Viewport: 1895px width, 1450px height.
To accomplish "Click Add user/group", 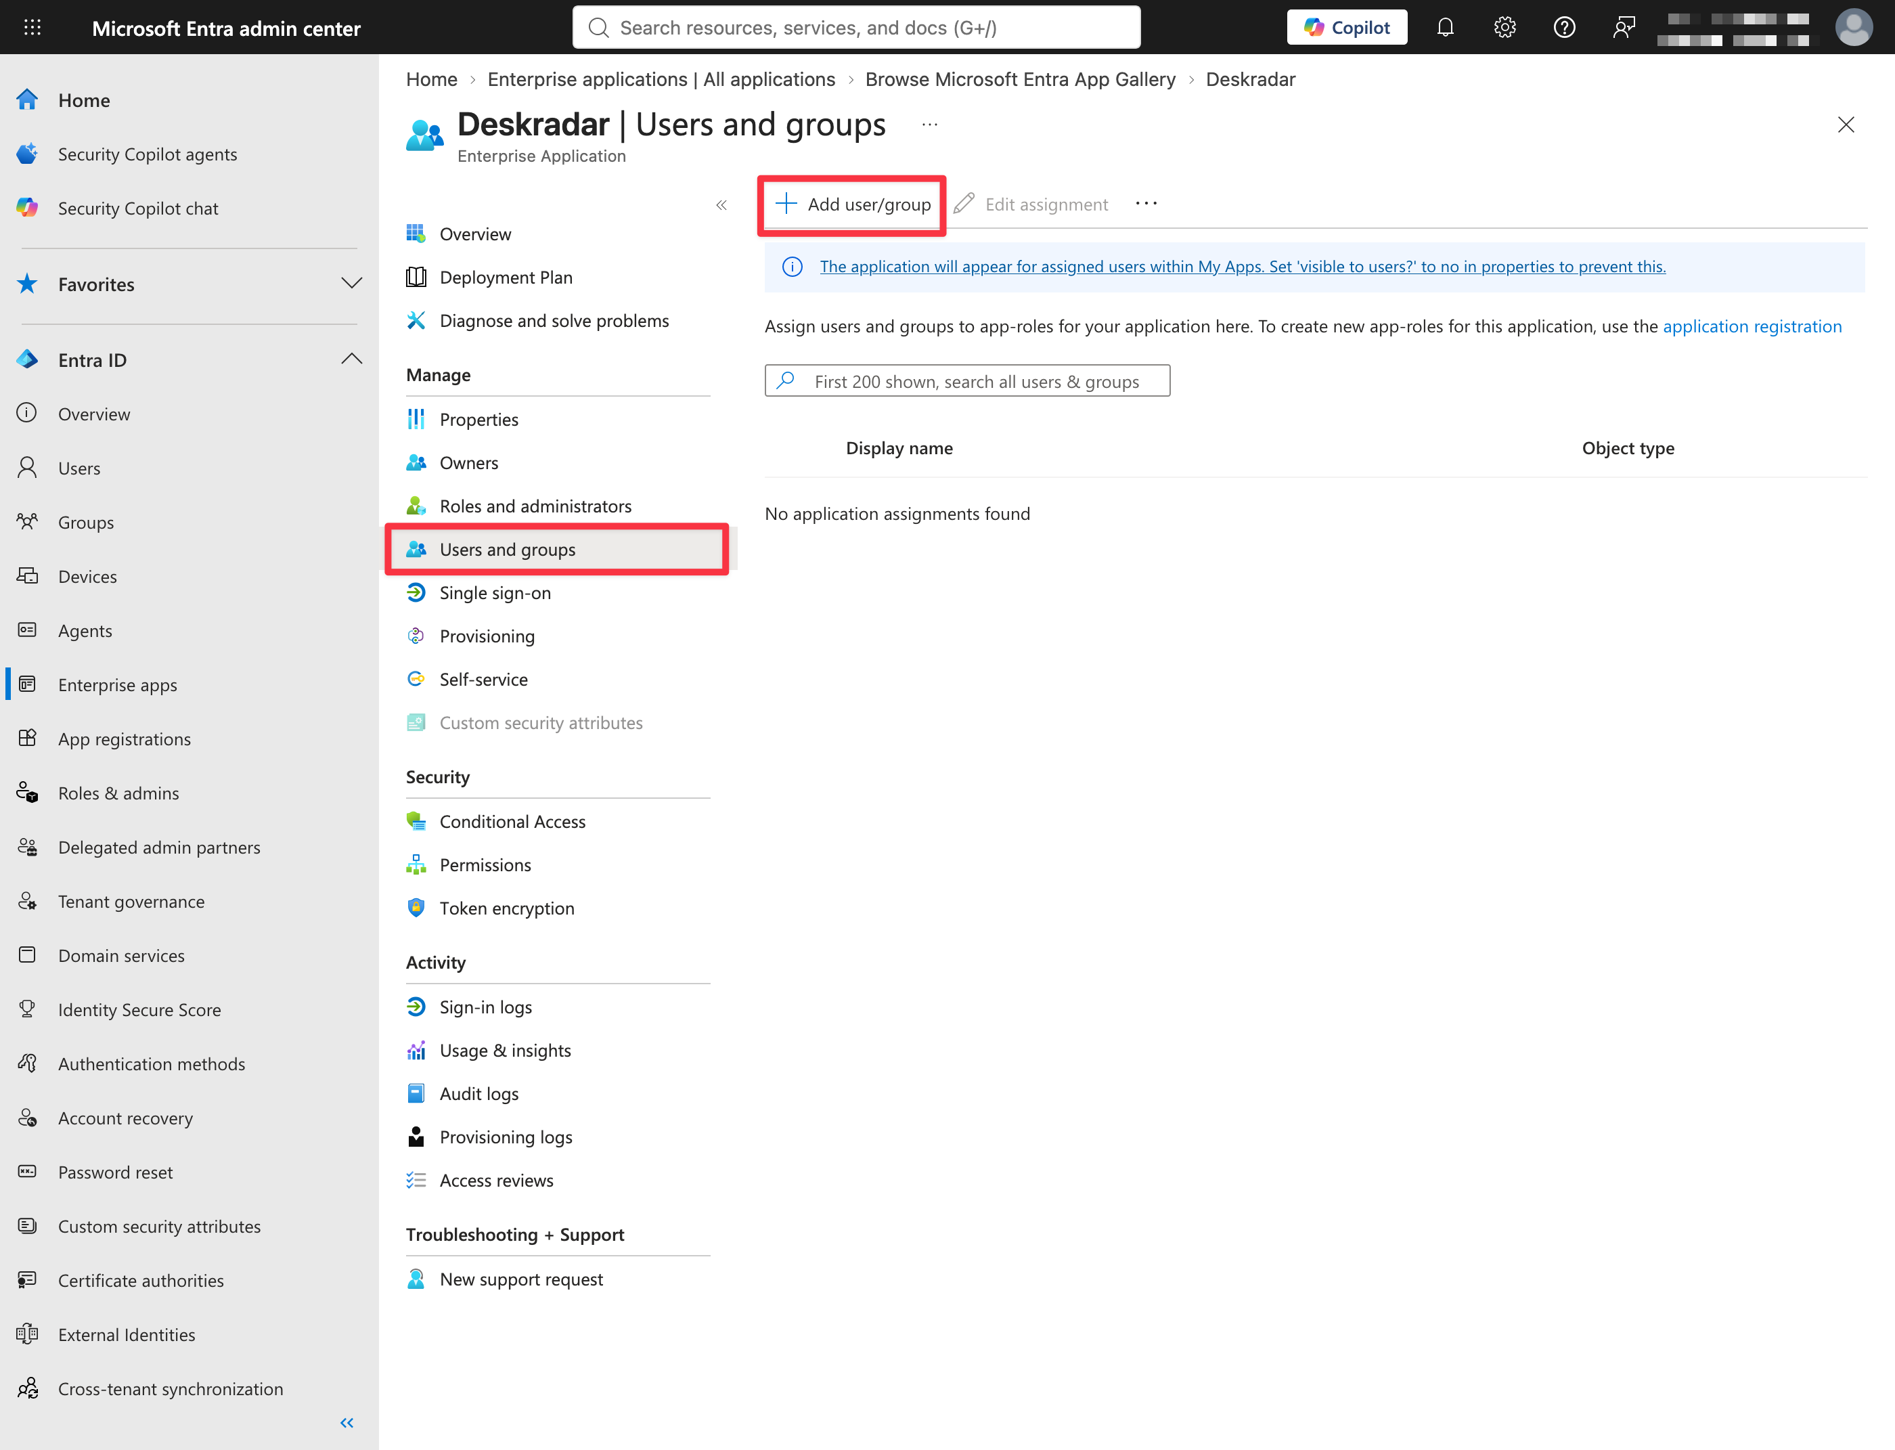I will (x=853, y=204).
